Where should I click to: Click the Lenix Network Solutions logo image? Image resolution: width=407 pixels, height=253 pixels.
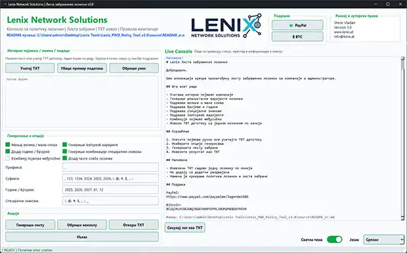click(x=227, y=26)
